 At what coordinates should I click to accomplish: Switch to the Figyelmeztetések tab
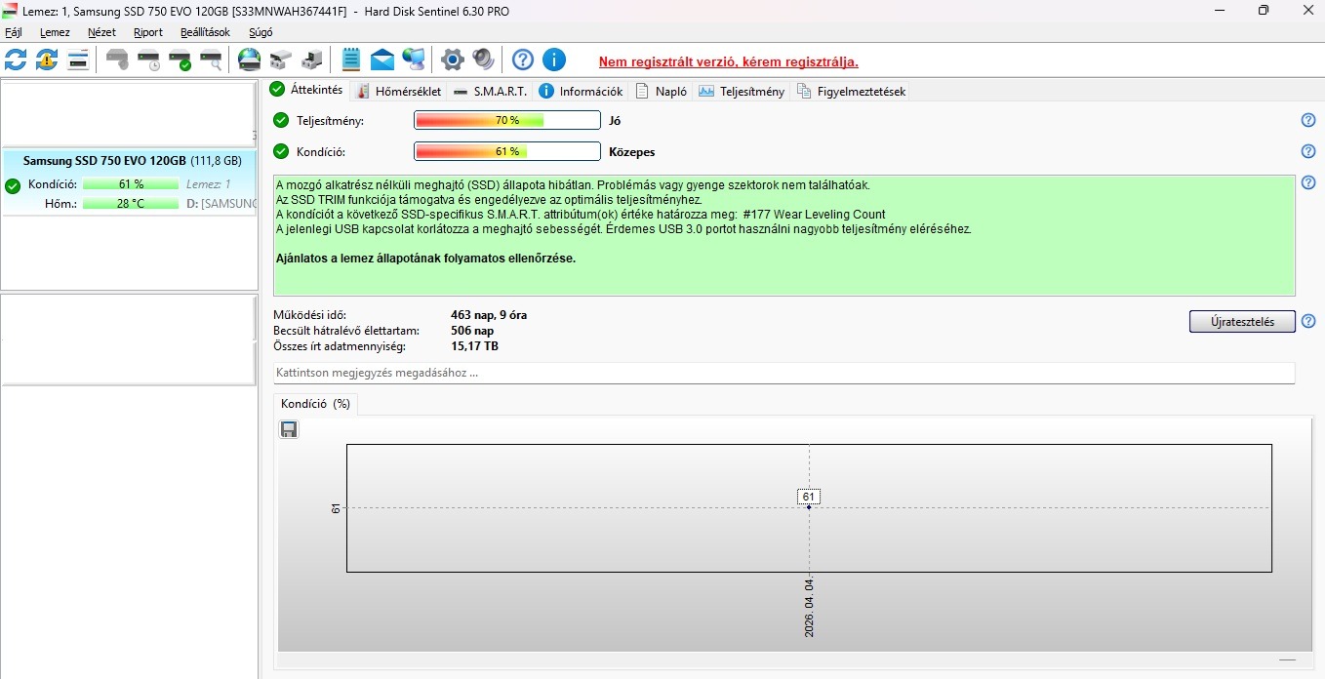coord(852,91)
